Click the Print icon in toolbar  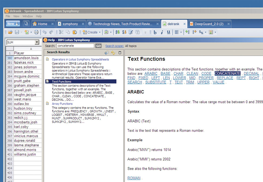coord(36,32)
